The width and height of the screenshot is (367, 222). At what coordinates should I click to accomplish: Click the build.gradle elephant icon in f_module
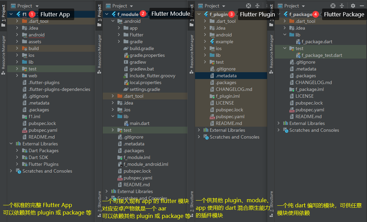[126, 48]
